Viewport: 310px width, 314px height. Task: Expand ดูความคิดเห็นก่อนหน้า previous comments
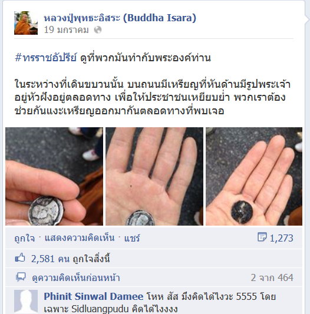point(76,278)
